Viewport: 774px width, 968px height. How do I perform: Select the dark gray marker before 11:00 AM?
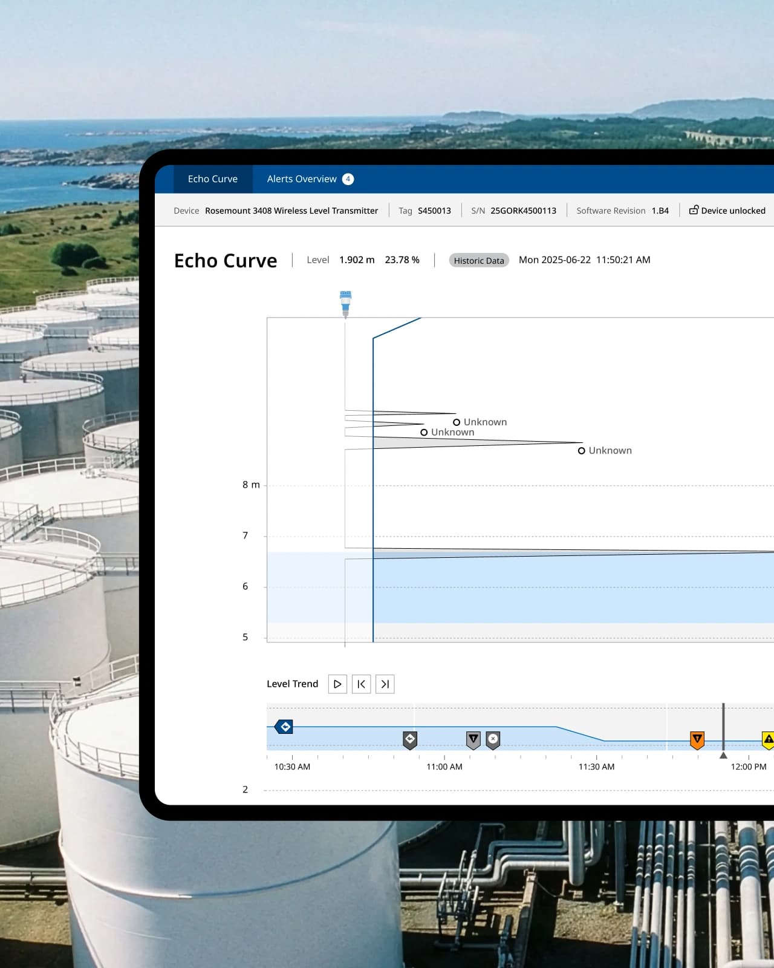(x=410, y=739)
